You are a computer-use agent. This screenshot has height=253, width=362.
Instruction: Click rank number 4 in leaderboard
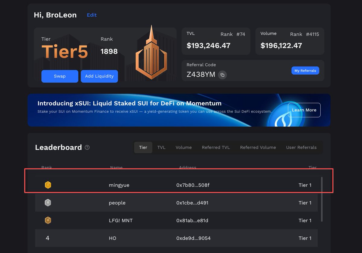coord(47,238)
